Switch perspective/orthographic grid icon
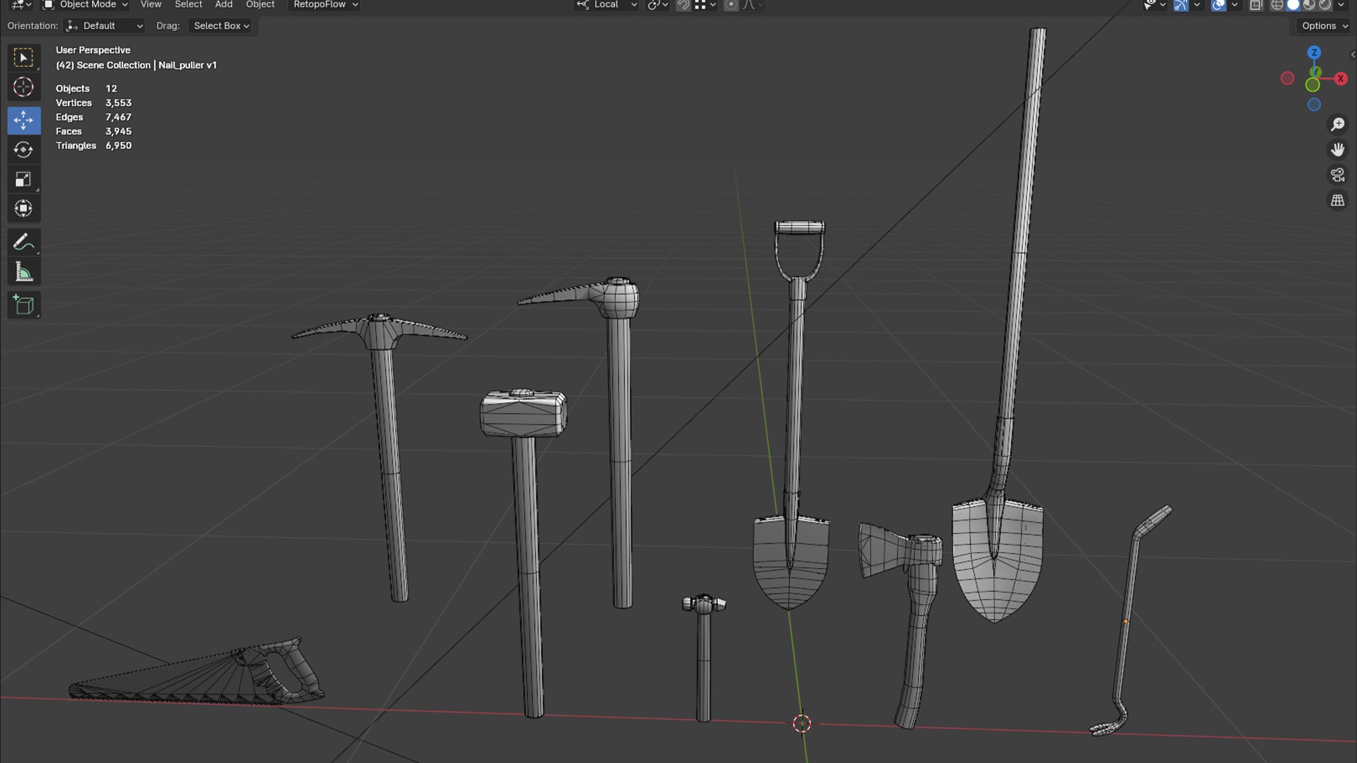Viewport: 1357px width, 763px height. [1337, 201]
